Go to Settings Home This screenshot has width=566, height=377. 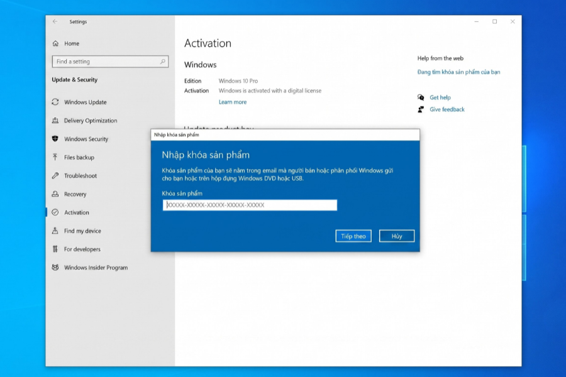pyautogui.click(x=72, y=43)
